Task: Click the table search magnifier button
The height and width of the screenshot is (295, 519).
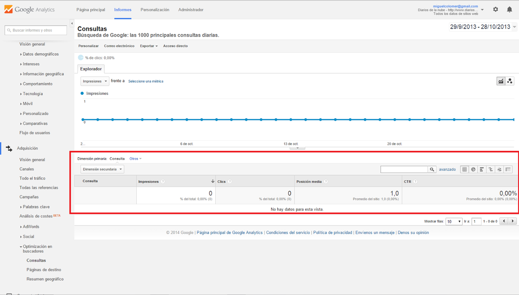Action: 432,169
